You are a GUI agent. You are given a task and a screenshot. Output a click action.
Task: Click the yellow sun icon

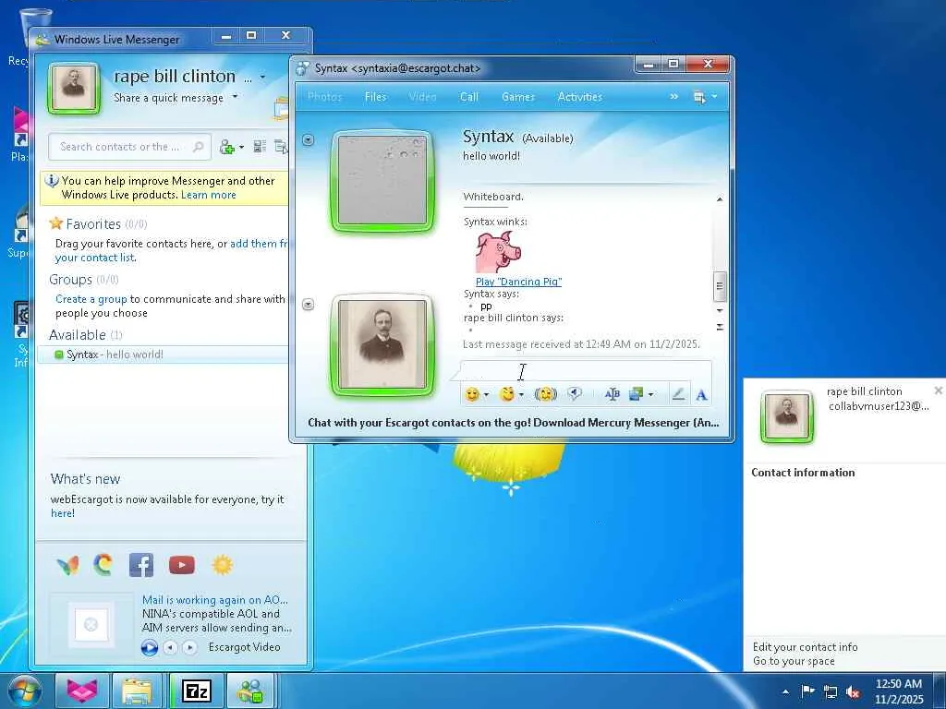click(x=222, y=565)
